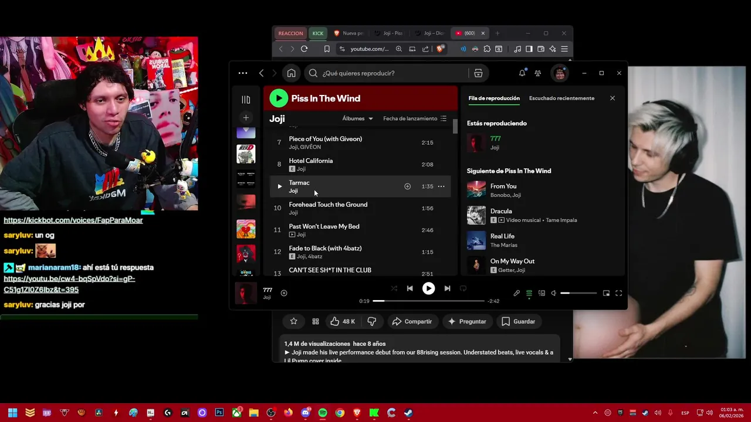
Task: Switch to the REACCION browser tab
Action: coord(290,33)
